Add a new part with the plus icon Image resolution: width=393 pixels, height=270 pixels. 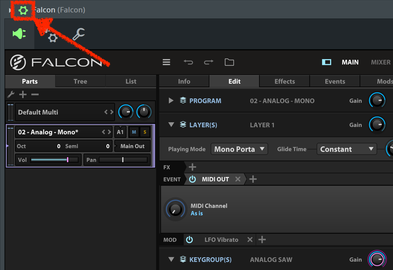tap(23, 94)
